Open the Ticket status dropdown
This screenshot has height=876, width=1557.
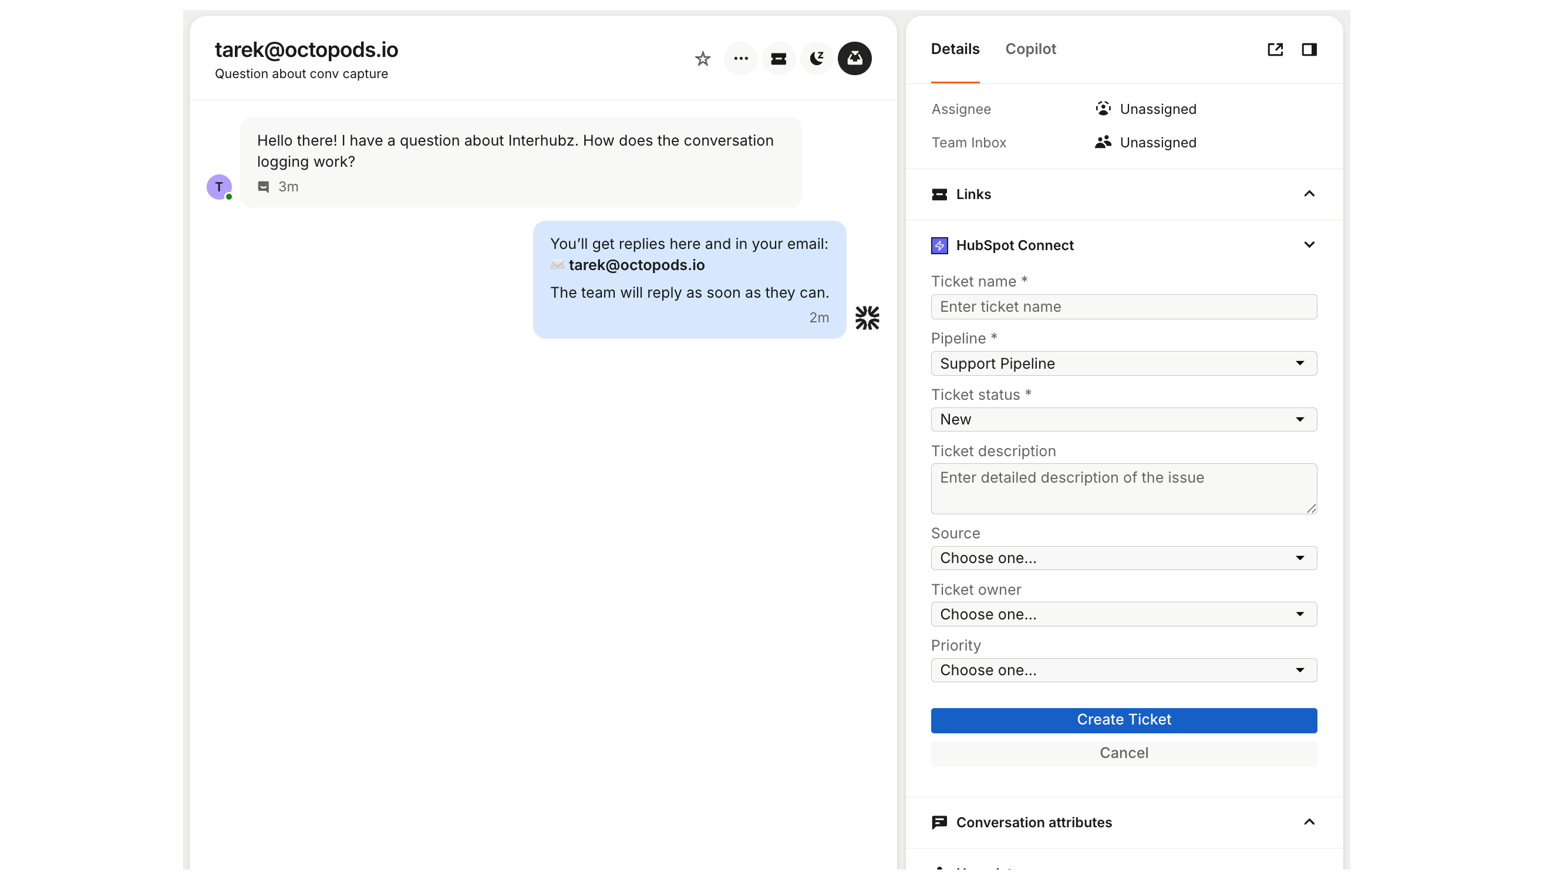tap(1124, 420)
